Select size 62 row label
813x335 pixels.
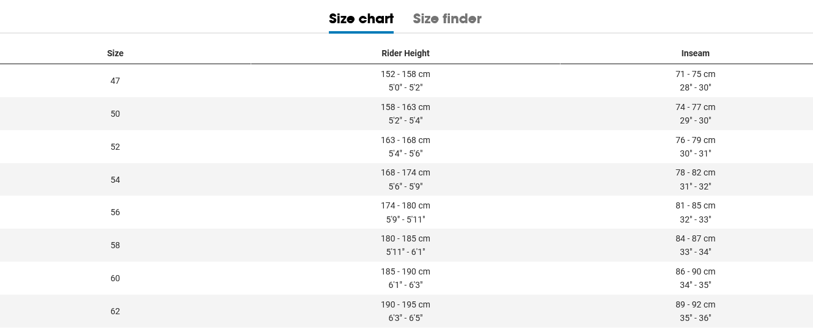click(x=115, y=311)
